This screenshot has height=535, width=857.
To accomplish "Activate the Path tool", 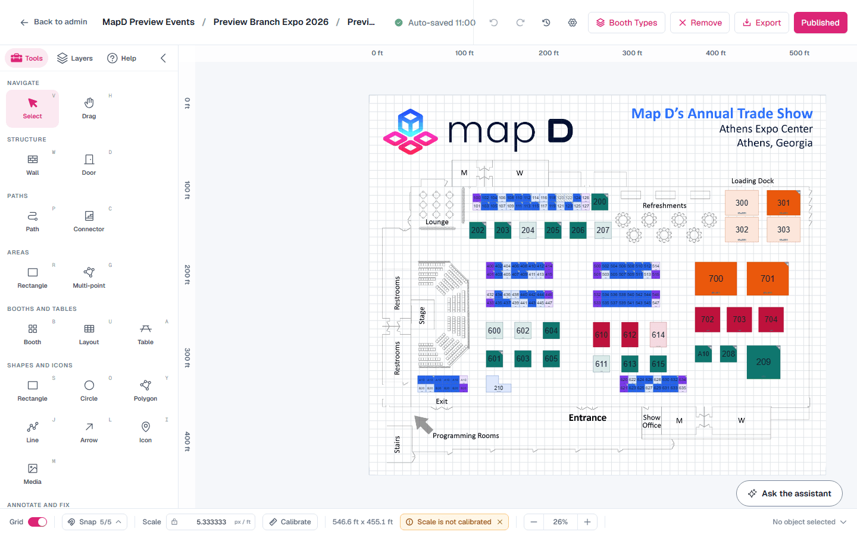I will point(33,221).
